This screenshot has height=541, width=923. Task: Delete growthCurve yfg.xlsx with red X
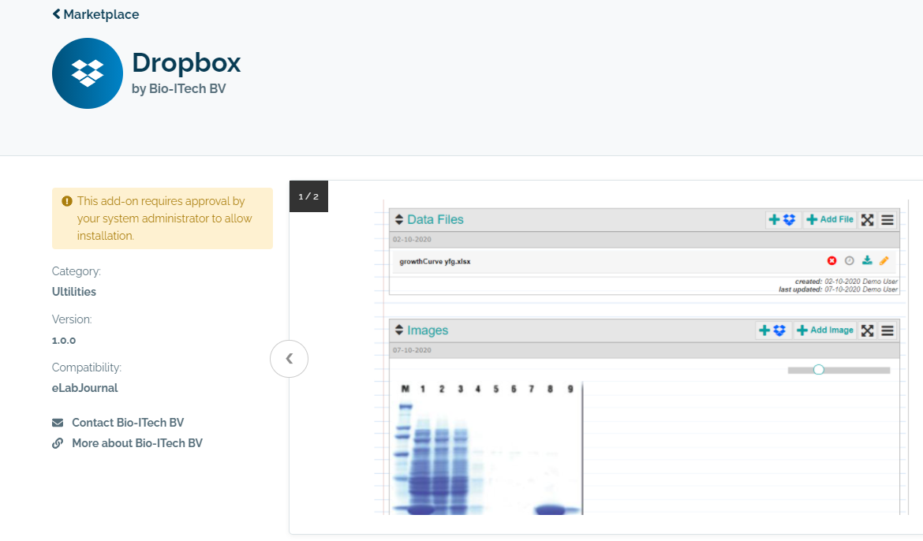point(831,261)
